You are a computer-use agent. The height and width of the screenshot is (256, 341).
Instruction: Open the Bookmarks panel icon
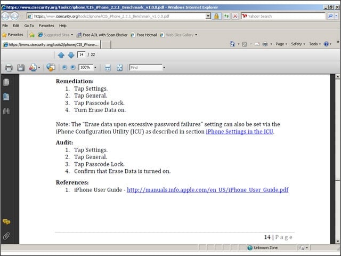[6, 97]
